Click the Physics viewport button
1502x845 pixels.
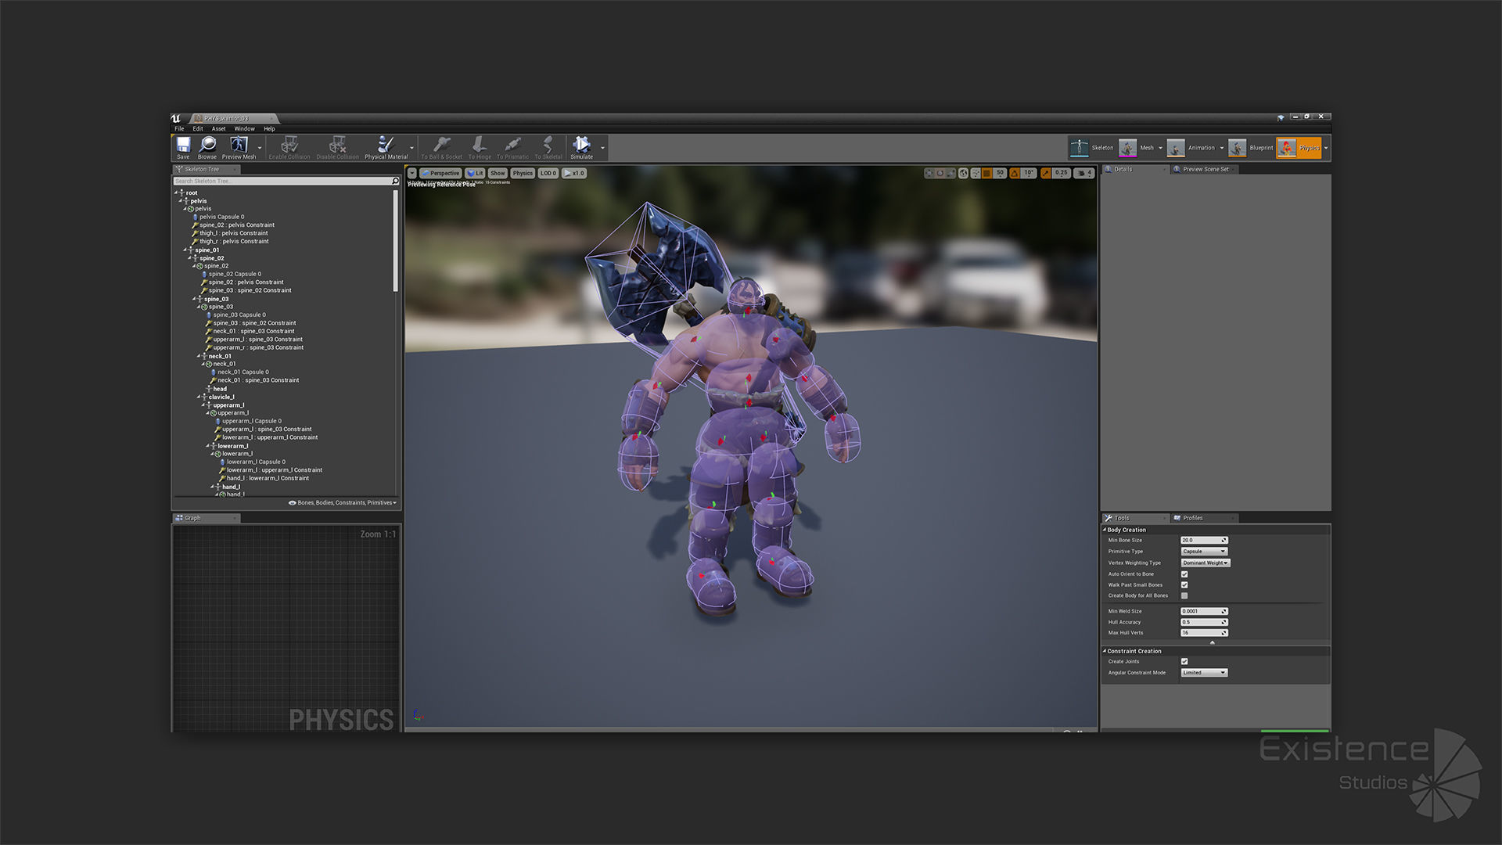[x=523, y=174]
